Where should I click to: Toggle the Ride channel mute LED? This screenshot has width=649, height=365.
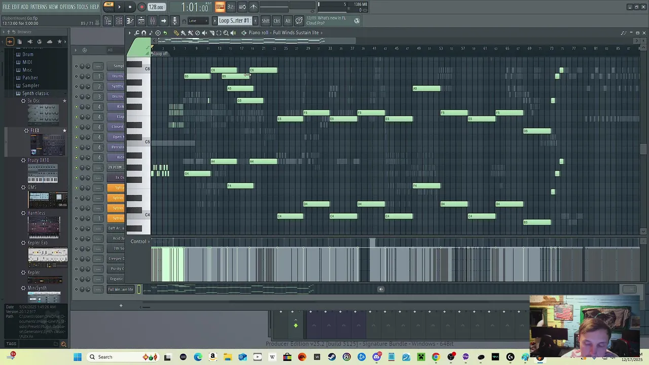point(76,157)
